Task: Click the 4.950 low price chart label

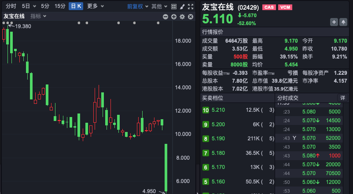Action: 149,191
